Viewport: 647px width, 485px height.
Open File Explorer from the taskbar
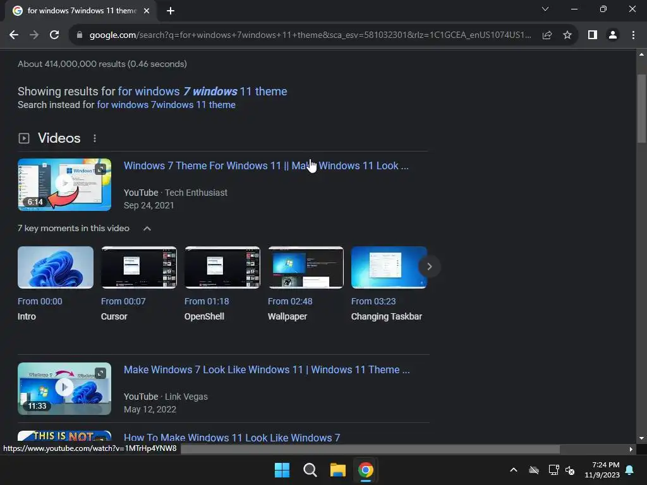pos(337,470)
